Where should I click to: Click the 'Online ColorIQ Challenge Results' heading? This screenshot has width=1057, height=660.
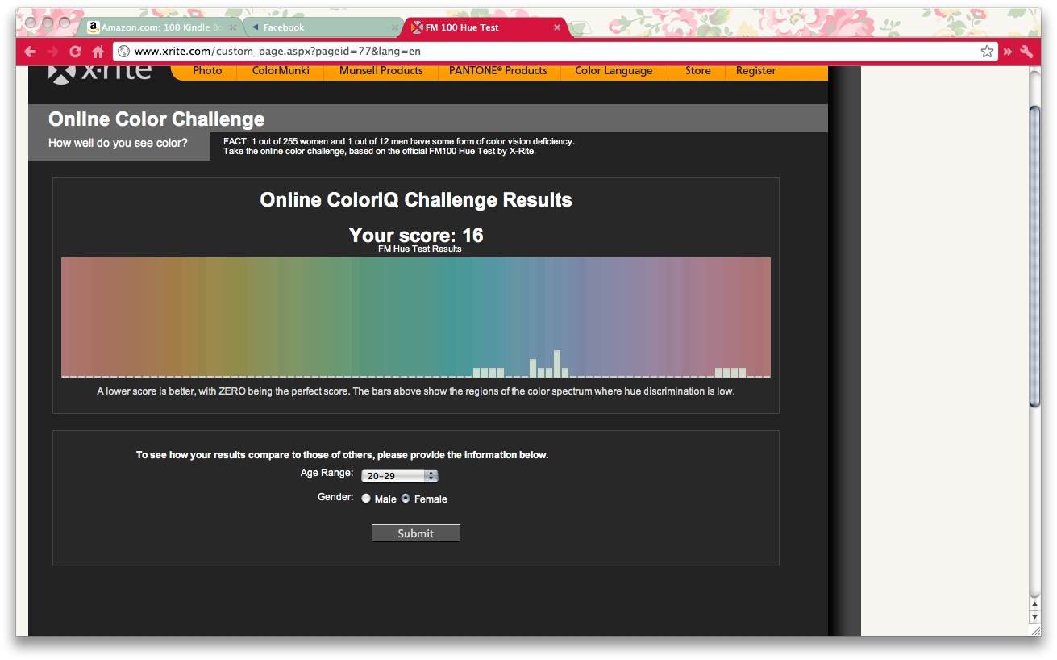tap(416, 200)
